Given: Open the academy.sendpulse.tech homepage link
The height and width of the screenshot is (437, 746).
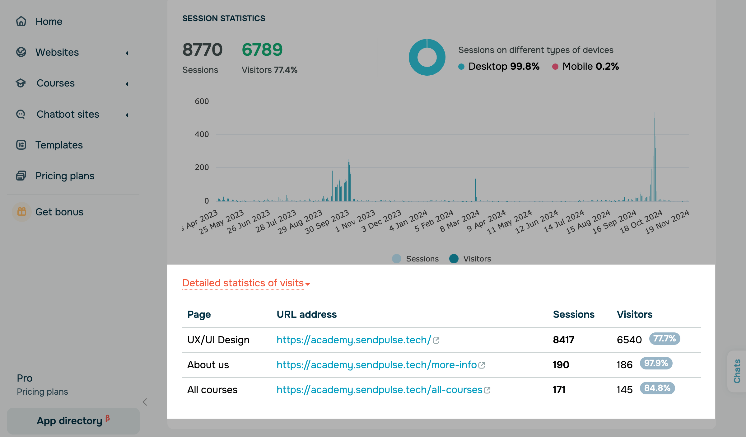Looking at the screenshot, I should pyautogui.click(x=354, y=340).
